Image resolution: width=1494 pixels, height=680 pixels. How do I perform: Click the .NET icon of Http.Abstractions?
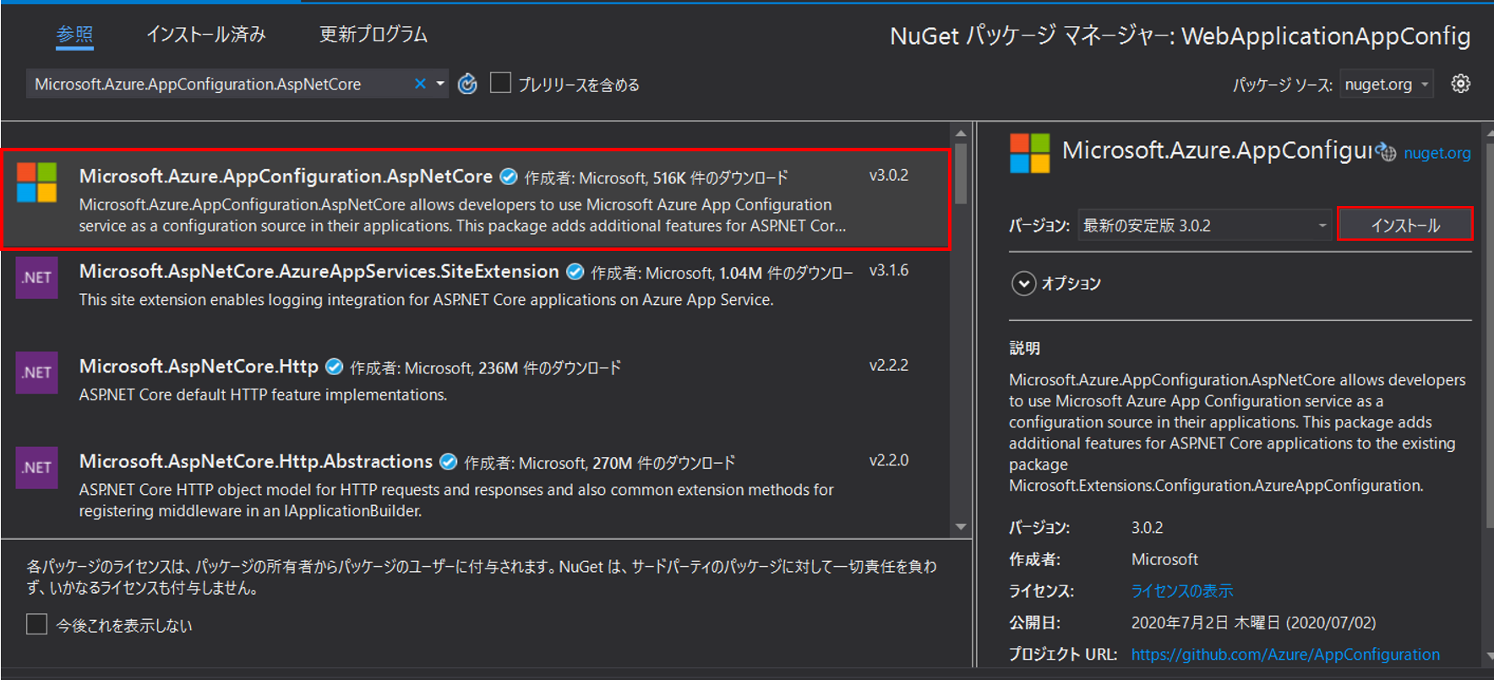click(x=37, y=467)
